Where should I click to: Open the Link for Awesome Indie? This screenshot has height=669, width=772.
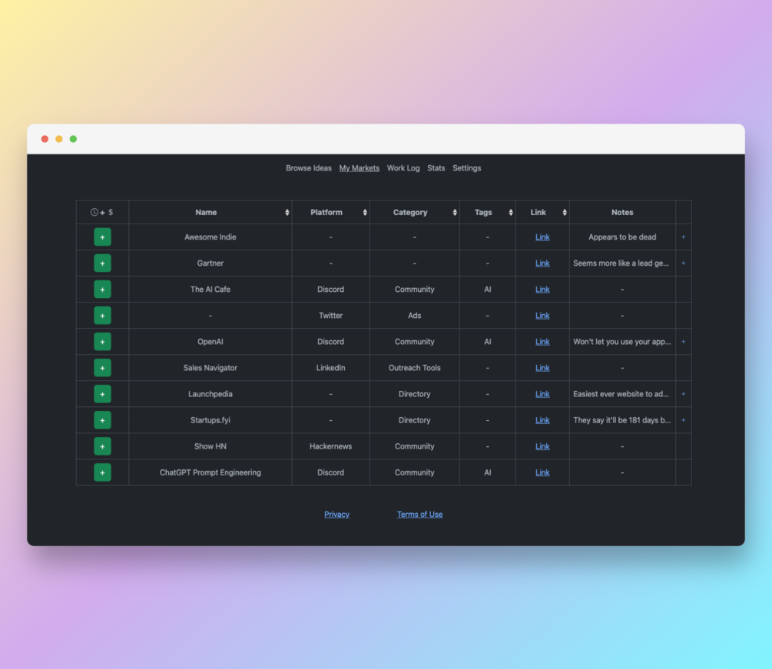click(x=542, y=237)
